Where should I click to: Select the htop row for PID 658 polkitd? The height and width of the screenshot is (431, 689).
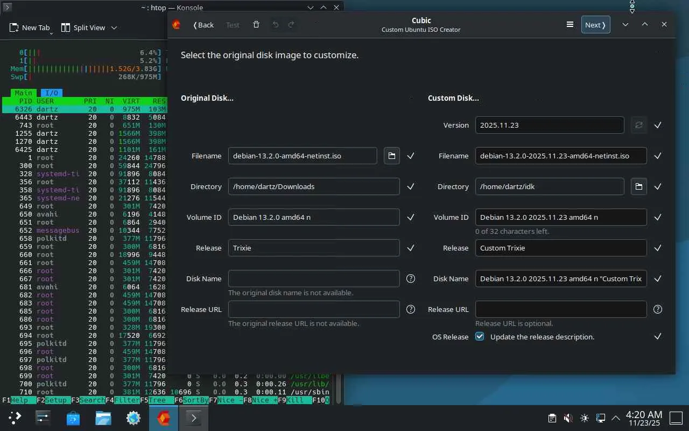point(85,239)
